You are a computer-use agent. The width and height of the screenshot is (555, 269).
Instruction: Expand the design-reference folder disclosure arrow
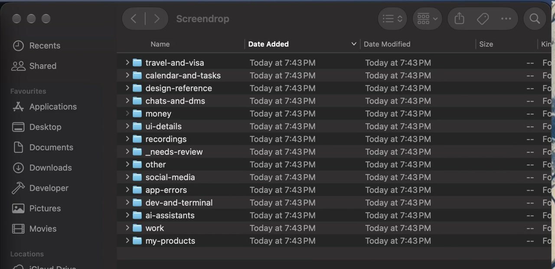pyautogui.click(x=127, y=88)
